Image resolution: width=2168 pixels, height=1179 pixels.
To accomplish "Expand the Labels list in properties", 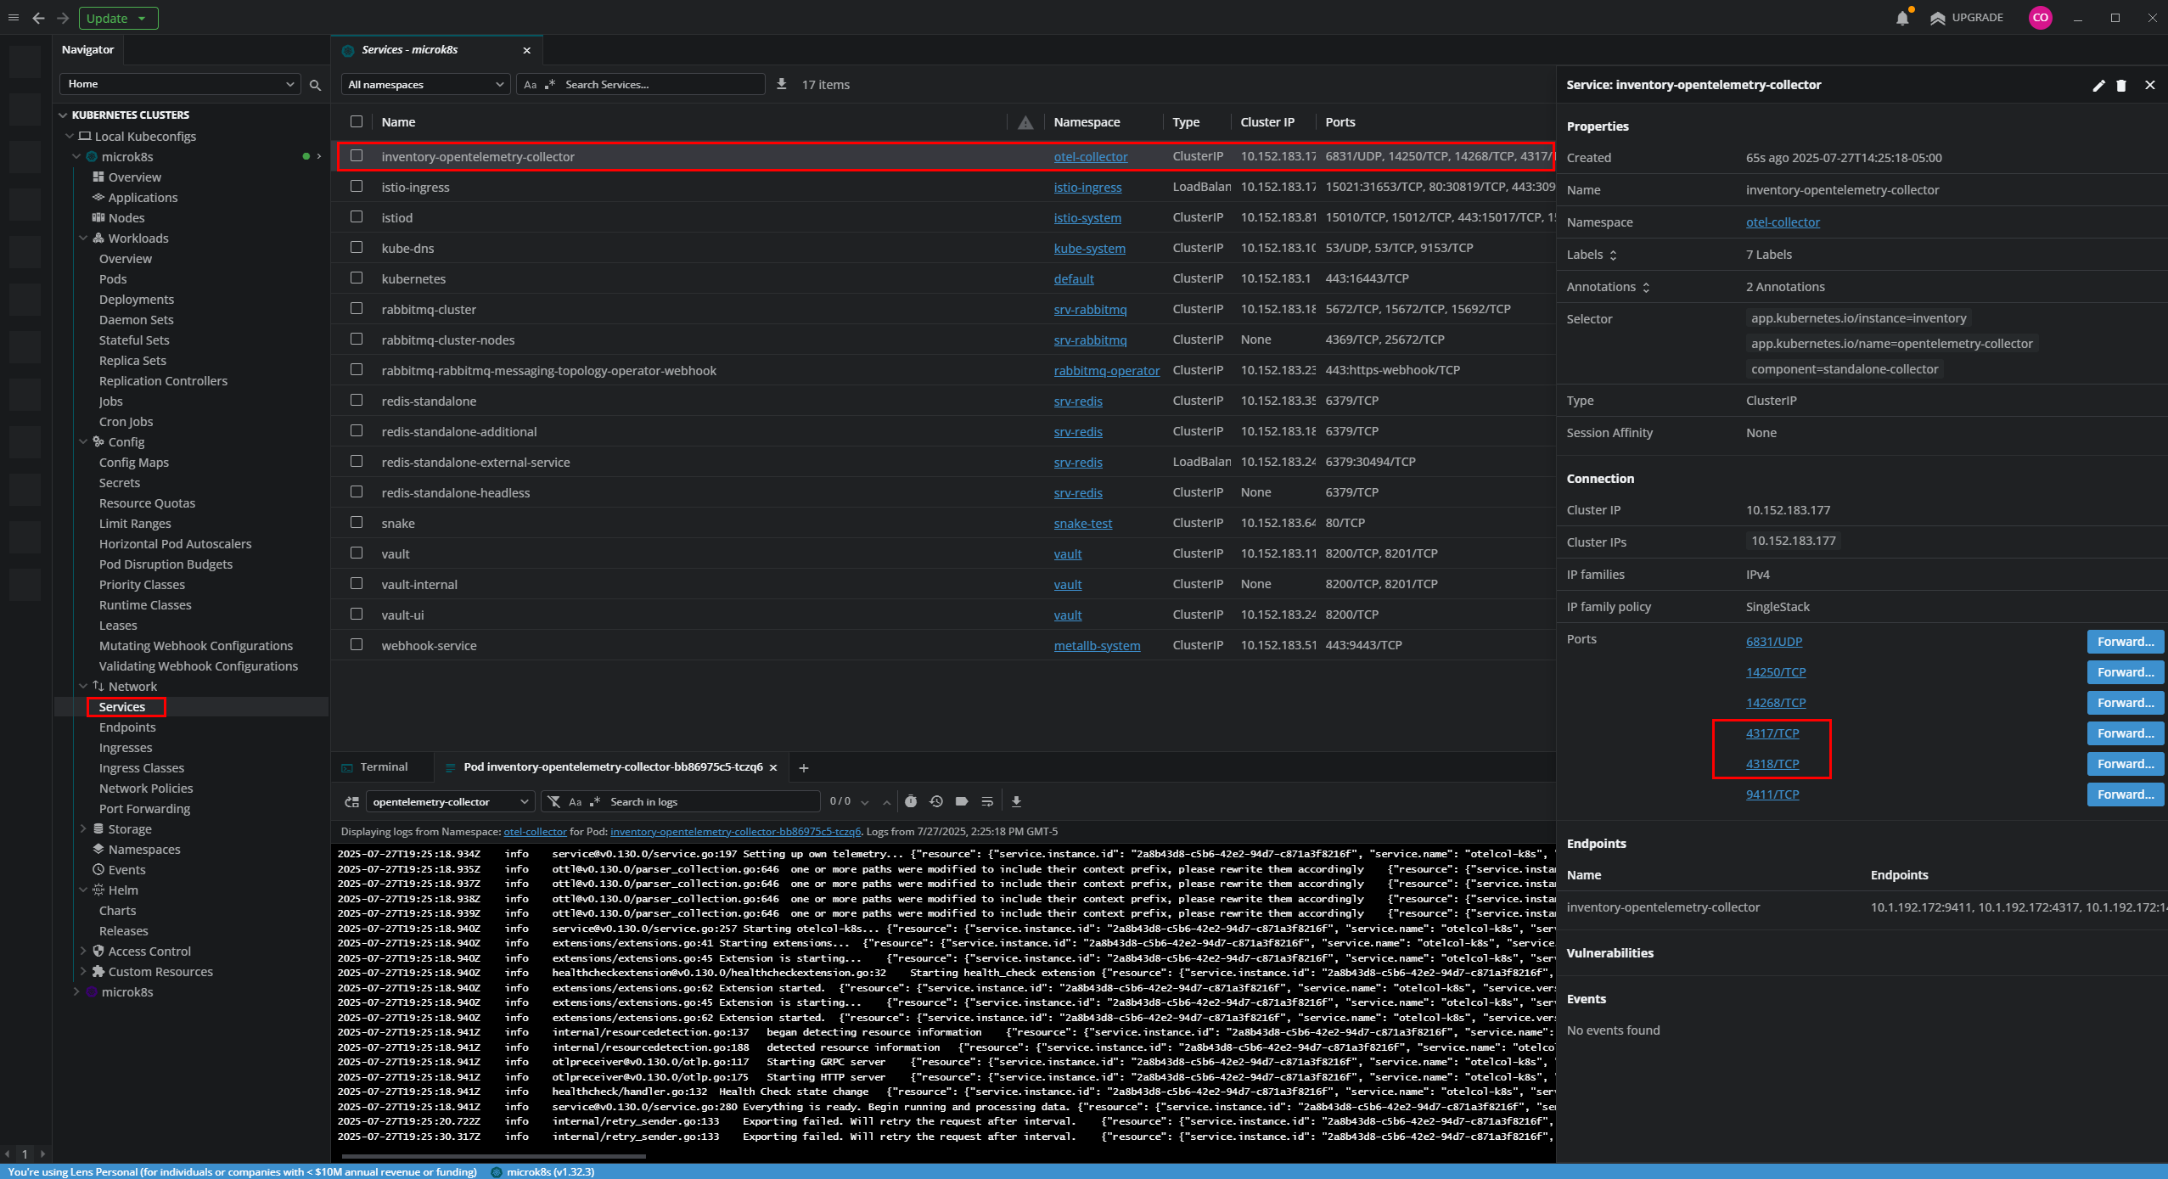I will [x=1613, y=255].
